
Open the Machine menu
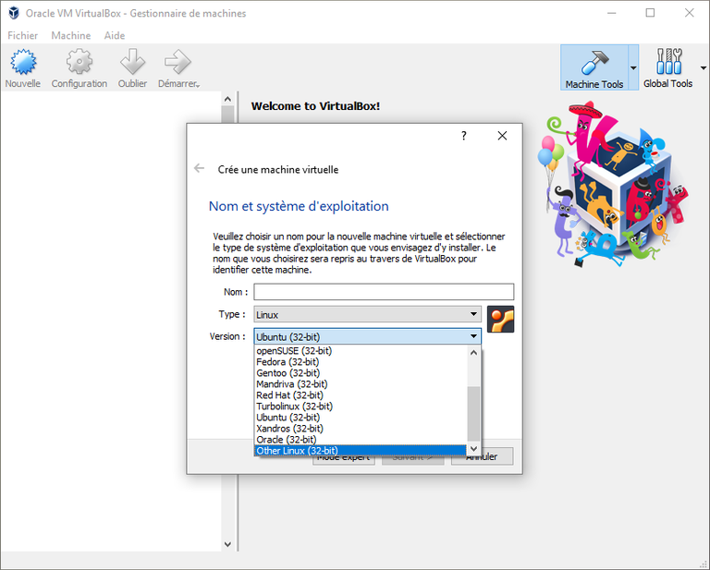pyautogui.click(x=70, y=35)
